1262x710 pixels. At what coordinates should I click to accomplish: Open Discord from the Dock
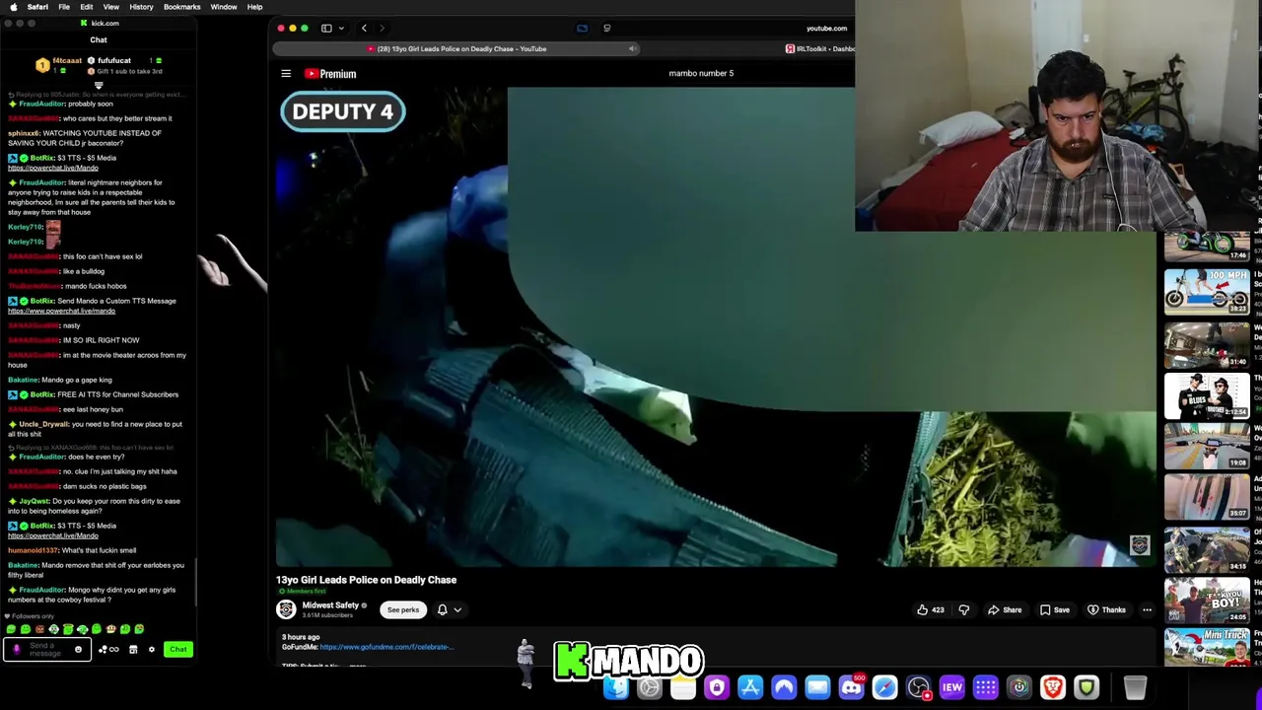851,687
